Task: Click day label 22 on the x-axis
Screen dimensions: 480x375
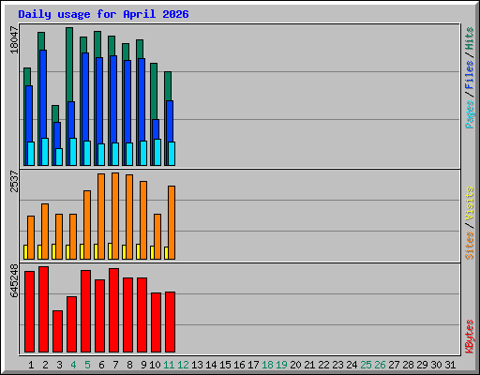Action: (323, 365)
